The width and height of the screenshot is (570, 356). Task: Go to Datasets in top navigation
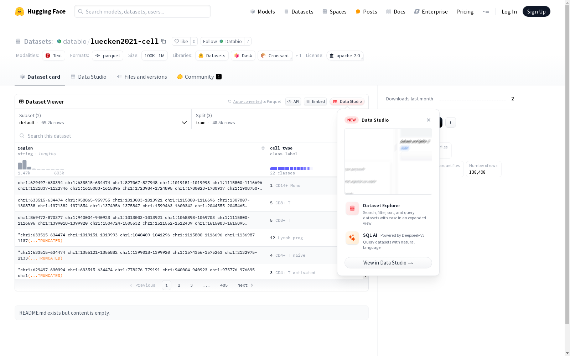point(299,11)
